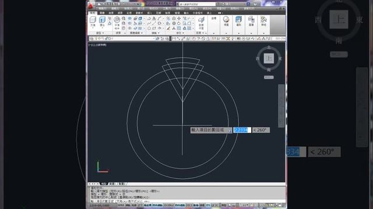This screenshot has height=209, width=373.
Task: Click the Help question mark icon
Action: pos(255,4)
